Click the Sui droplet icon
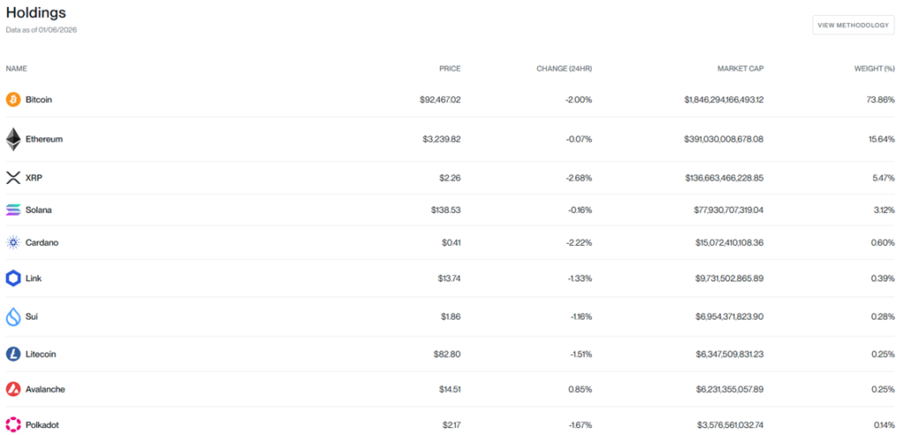This screenshot has width=903, height=435. (13, 316)
